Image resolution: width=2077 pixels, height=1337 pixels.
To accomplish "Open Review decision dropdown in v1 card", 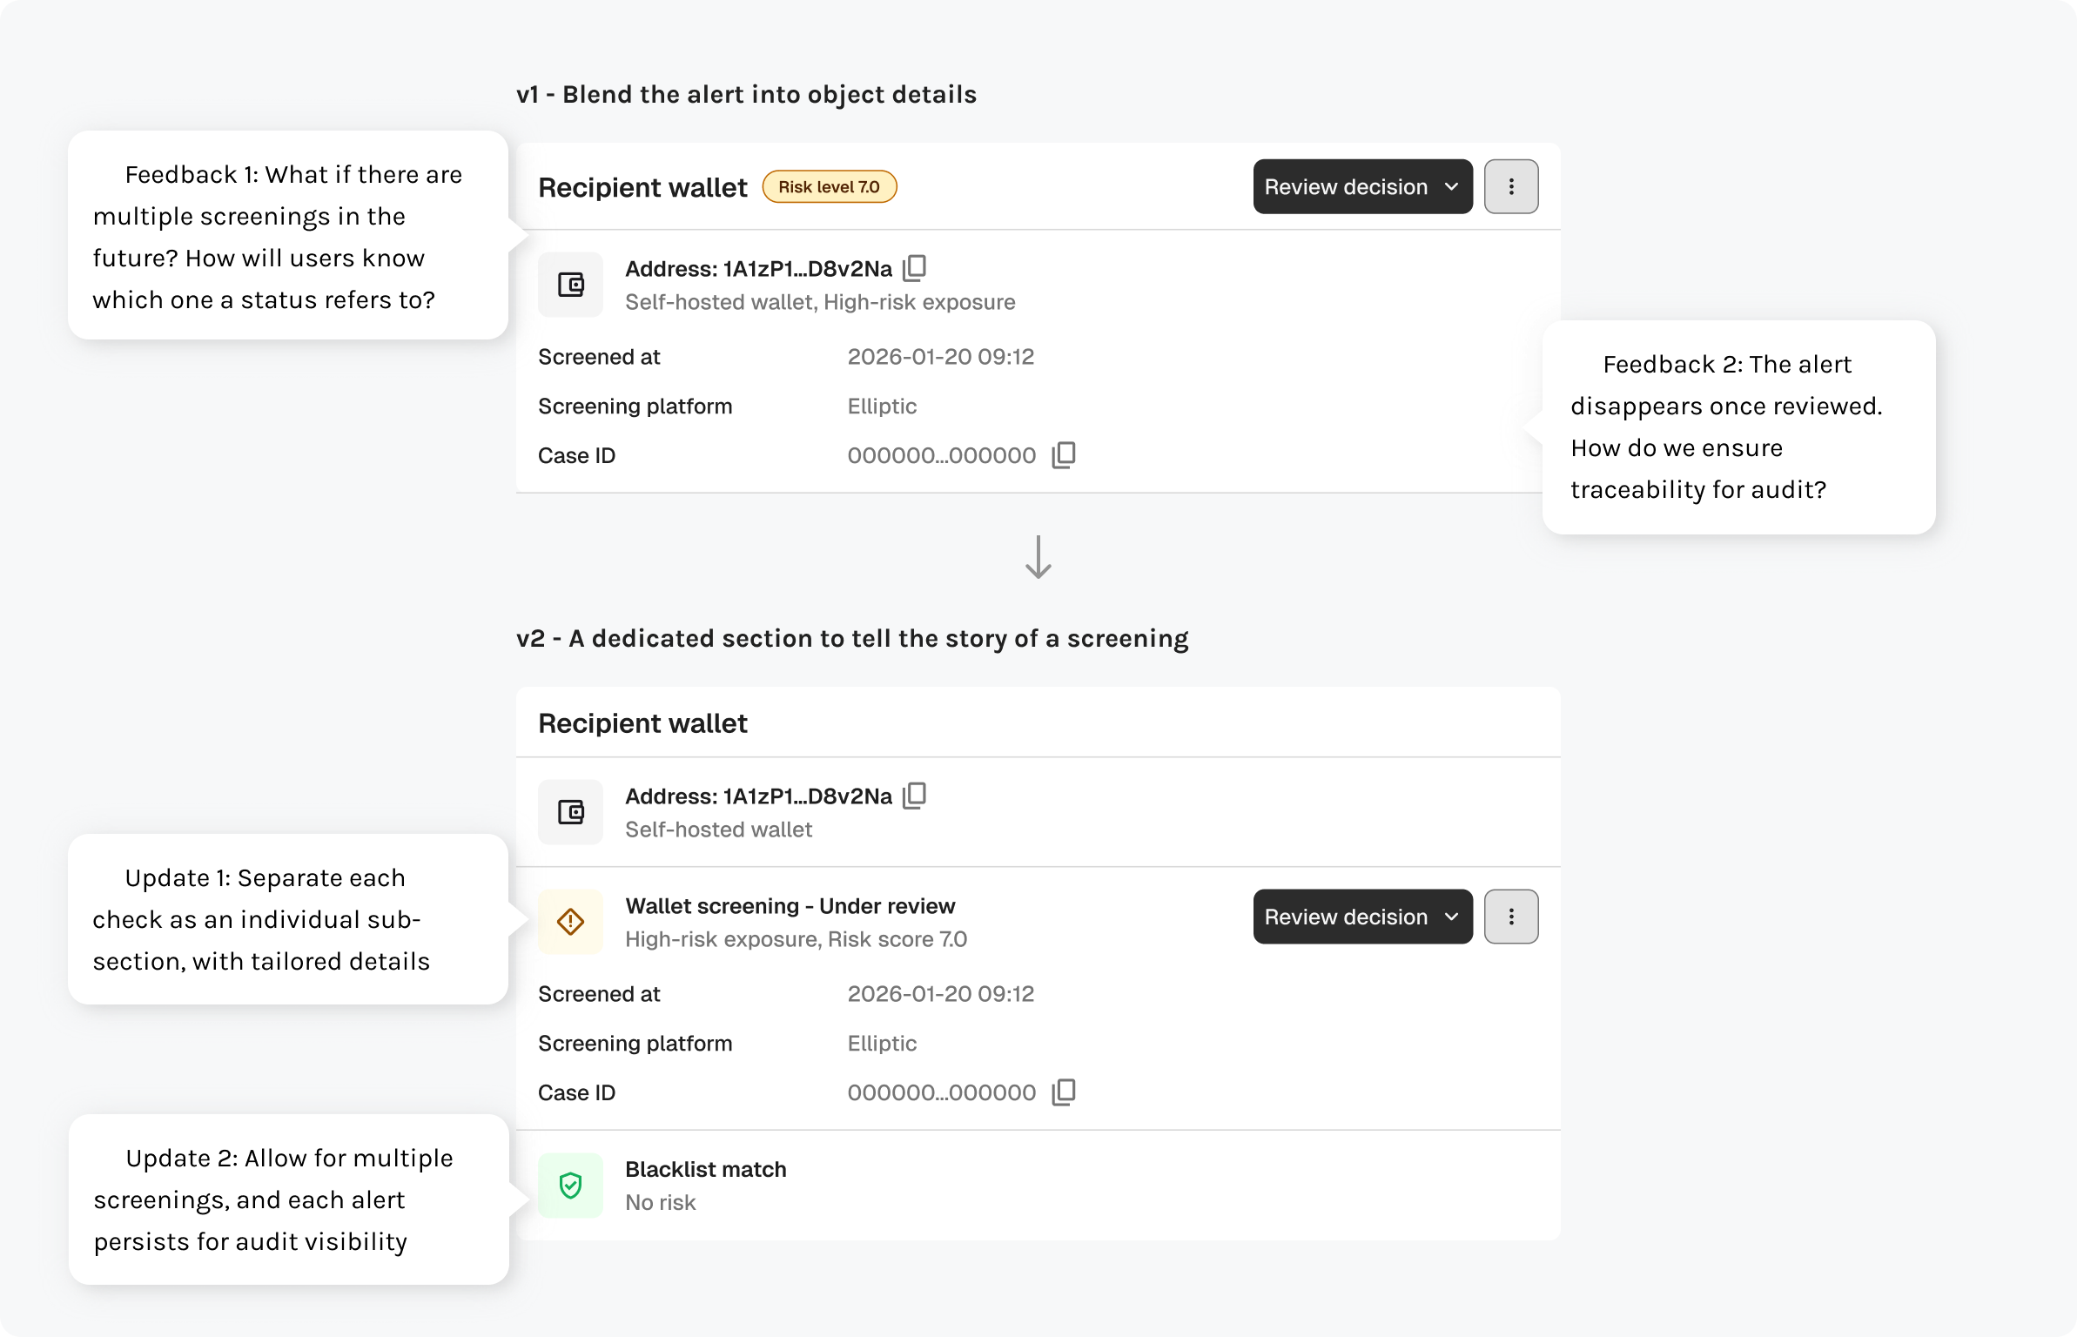I will pyautogui.click(x=1363, y=186).
